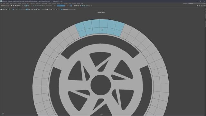Open the panel Renderer menu
The width and height of the screenshot is (206, 116).
pyautogui.click(x=19, y=8)
